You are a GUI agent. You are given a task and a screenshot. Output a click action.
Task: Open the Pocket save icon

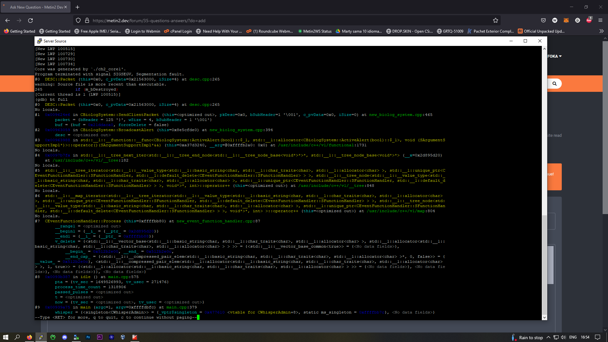(543, 21)
